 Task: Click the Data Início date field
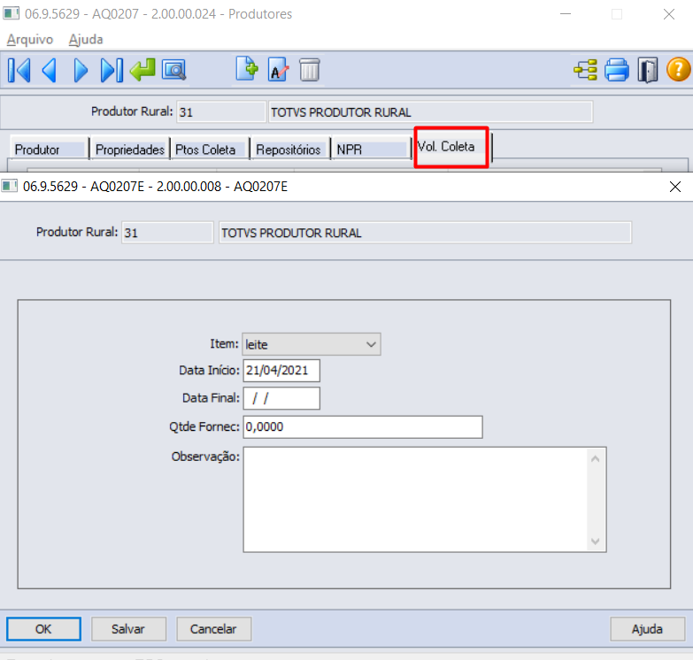pos(281,370)
